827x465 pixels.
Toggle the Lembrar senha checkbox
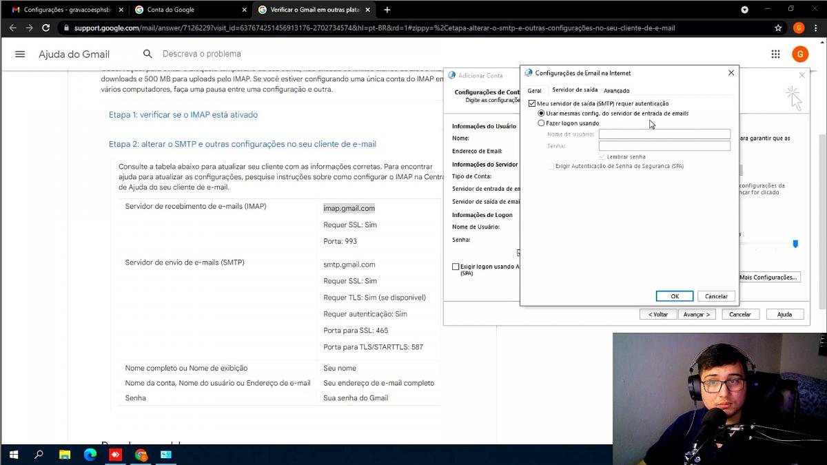pos(602,157)
